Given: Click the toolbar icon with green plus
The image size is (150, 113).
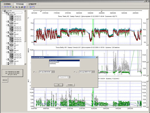Looking at the screenshot, I should point(10,7).
